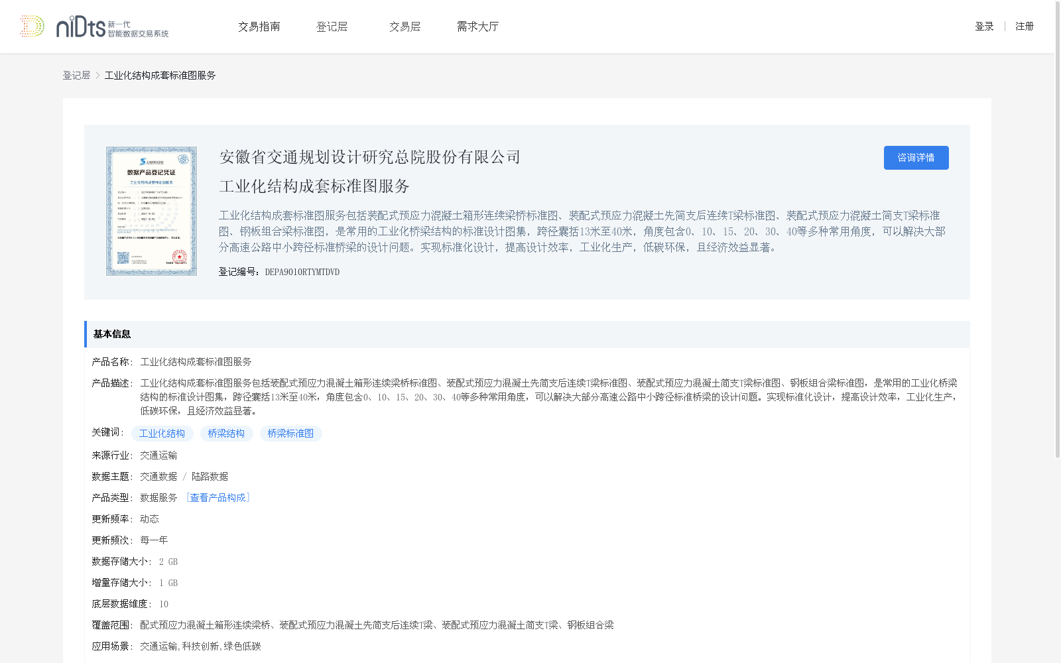
Task: Click the 登录 login link
Action: [x=984, y=27]
